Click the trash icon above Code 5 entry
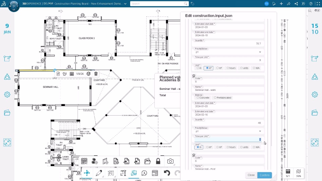322x181 pixels. (x=194, y=76)
